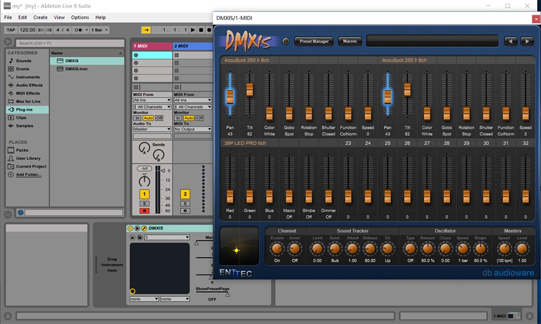Set track 1 Monitor to Auto
This screenshot has width=541, height=324.
[148, 118]
